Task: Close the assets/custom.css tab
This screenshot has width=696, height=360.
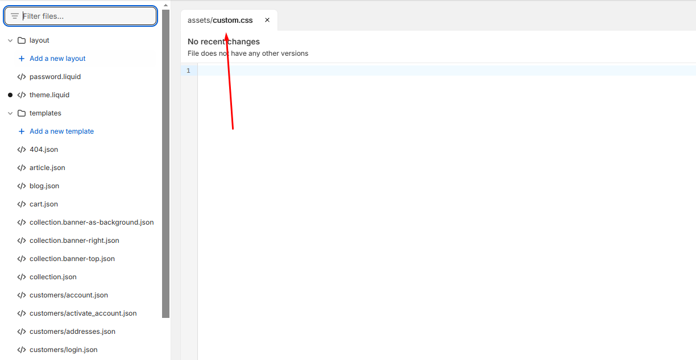Action: tap(267, 20)
